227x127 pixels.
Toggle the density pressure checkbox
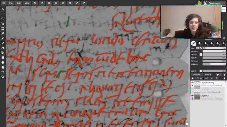point(201,55)
